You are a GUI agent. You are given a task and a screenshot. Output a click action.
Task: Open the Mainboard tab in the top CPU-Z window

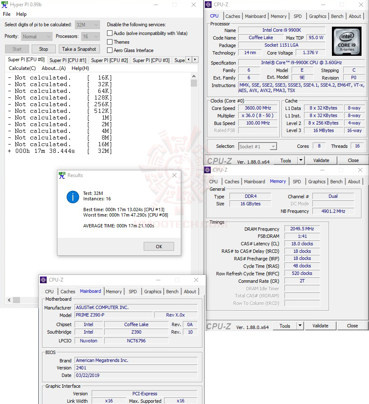pos(255,16)
